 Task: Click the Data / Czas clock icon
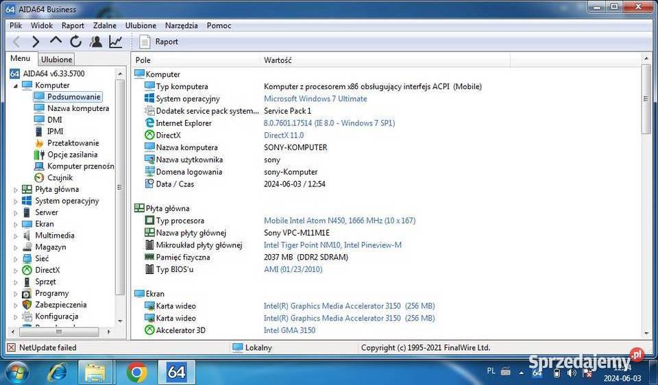pos(149,184)
